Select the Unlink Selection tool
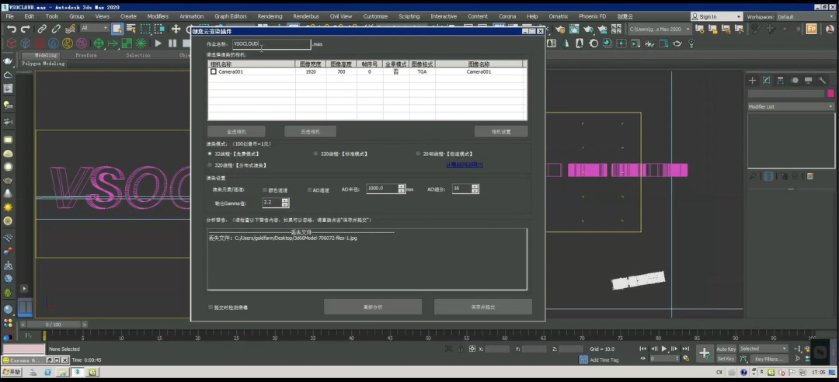This screenshot has height=382, width=839. [x=56, y=29]
